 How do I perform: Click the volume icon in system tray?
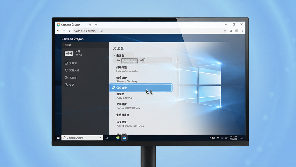(226, 138)
